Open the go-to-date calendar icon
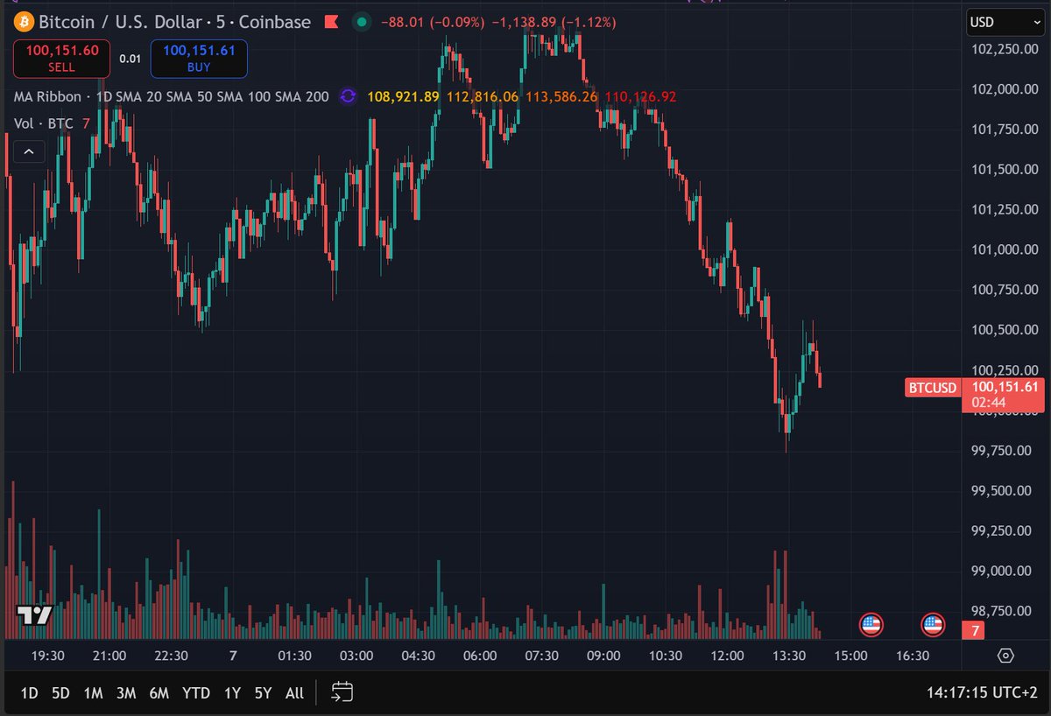1051x716 pixels. coord(342,692)
